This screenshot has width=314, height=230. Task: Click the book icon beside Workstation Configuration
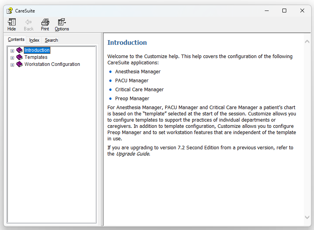20,64
